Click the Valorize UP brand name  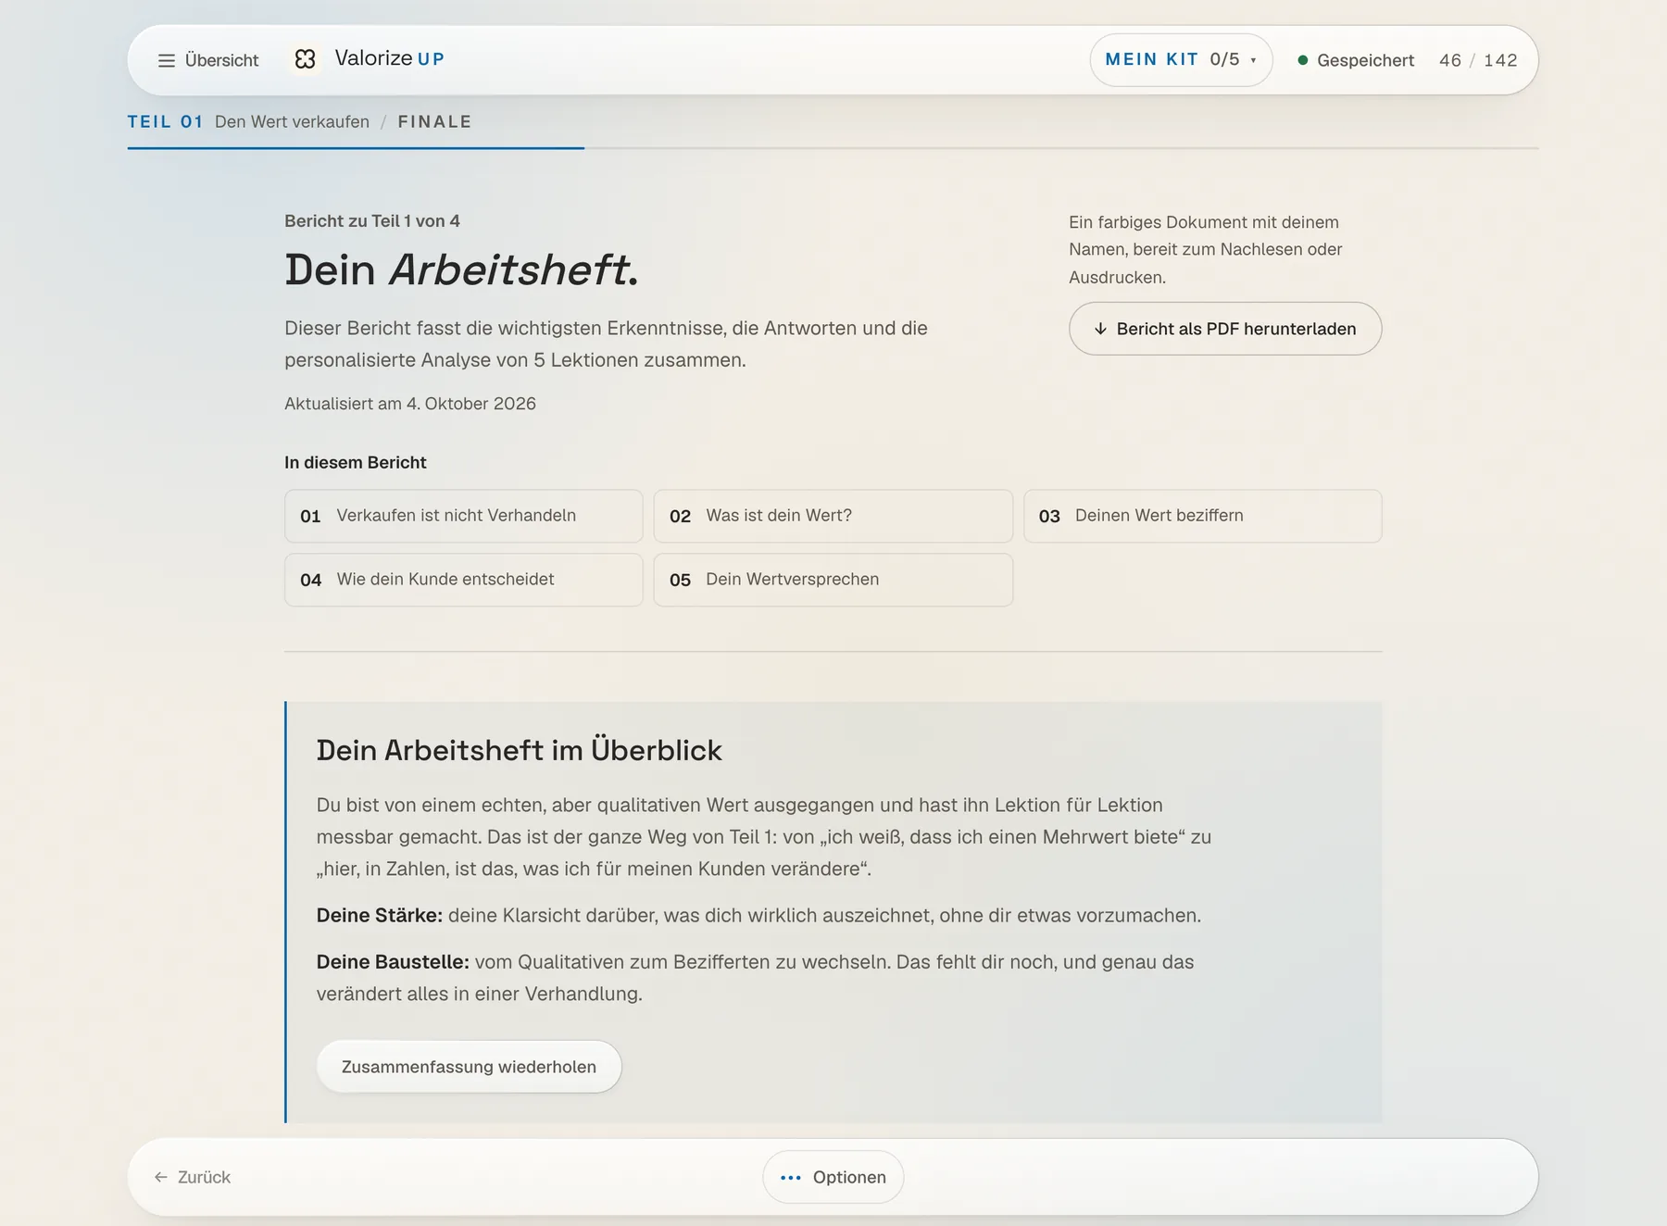click(389, 58)
